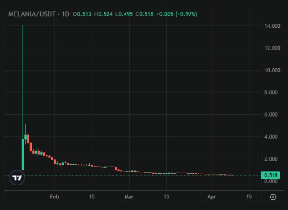The height and width of the screenshot is (210, 288).
Task: Select the large green launch candle body
Action: [23, 155]
